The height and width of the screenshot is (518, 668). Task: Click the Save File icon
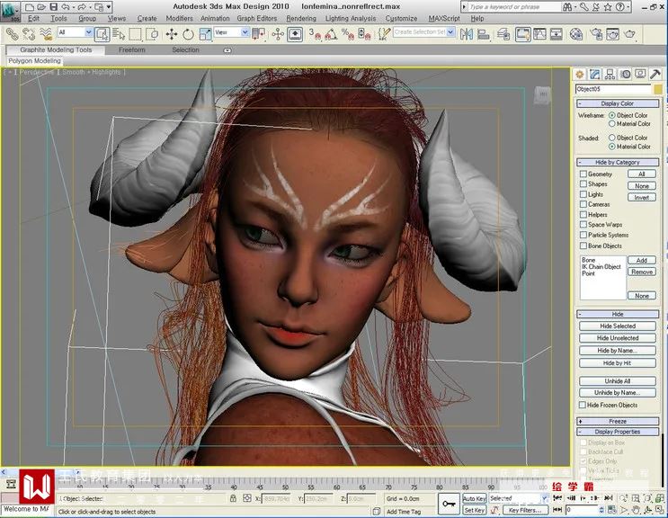point(54,7)
